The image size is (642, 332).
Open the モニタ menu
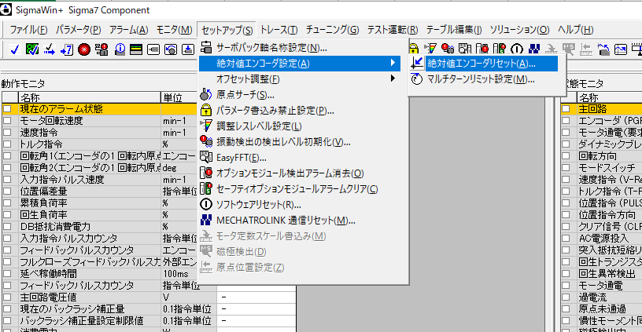tap(174, 30)
